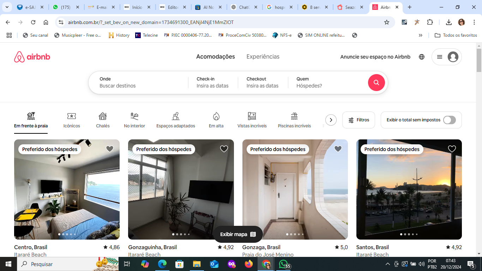Open the Check-in date picker
Image resolution: width=482 pixels, height=271 pixels.
[x=212, y=83]
